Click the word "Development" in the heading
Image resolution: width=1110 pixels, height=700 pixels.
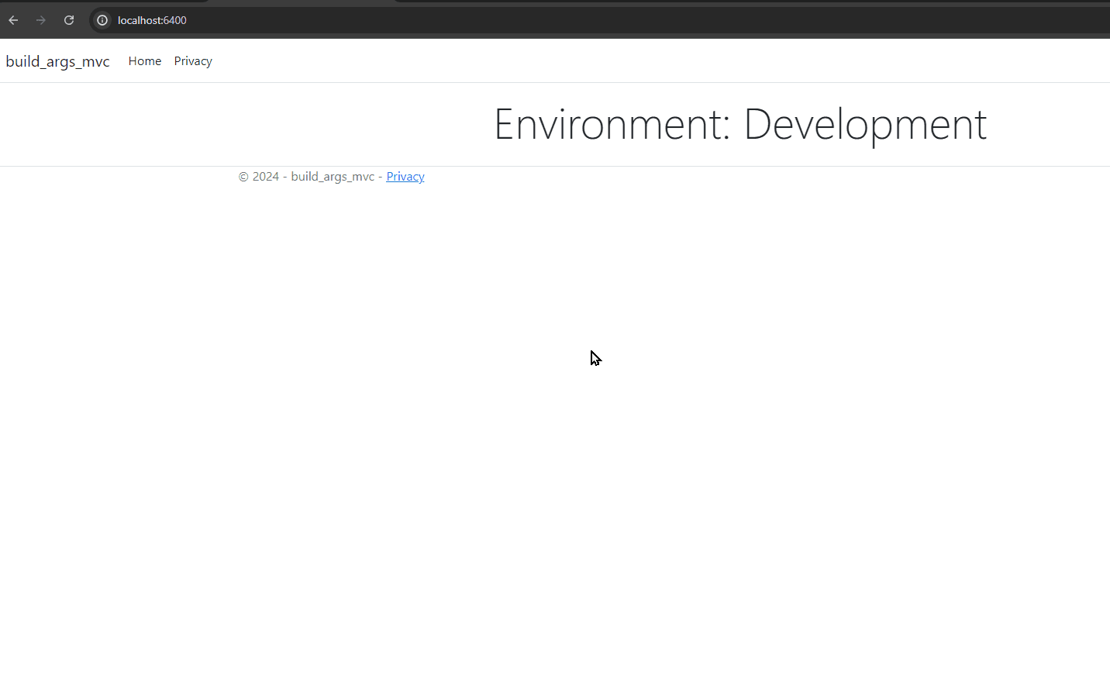pos(864,124)
